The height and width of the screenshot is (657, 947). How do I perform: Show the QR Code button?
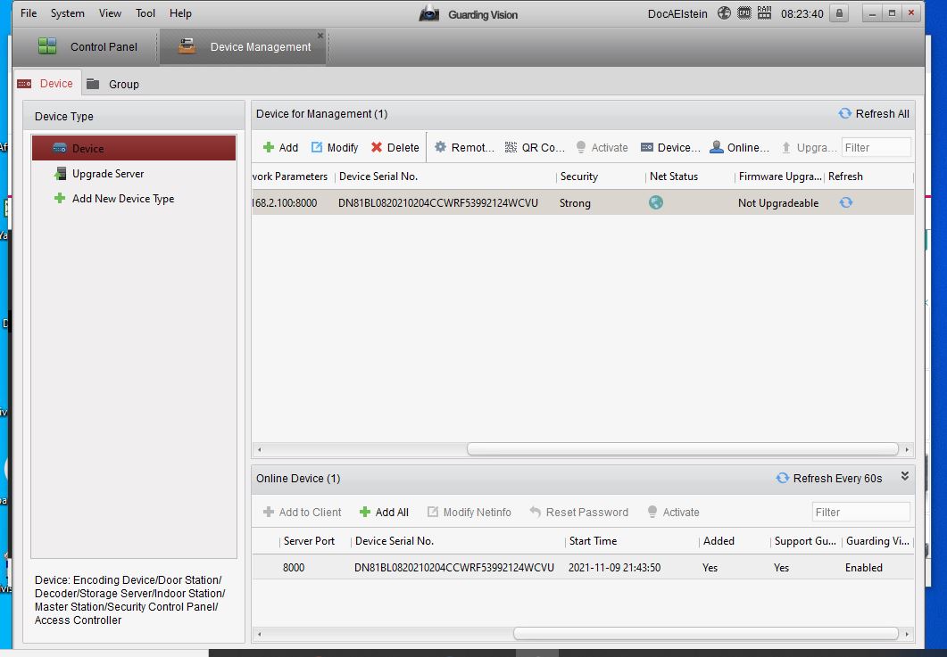(536, 147)
